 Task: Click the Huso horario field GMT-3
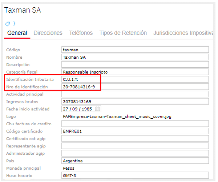click(x=135, y=175)
